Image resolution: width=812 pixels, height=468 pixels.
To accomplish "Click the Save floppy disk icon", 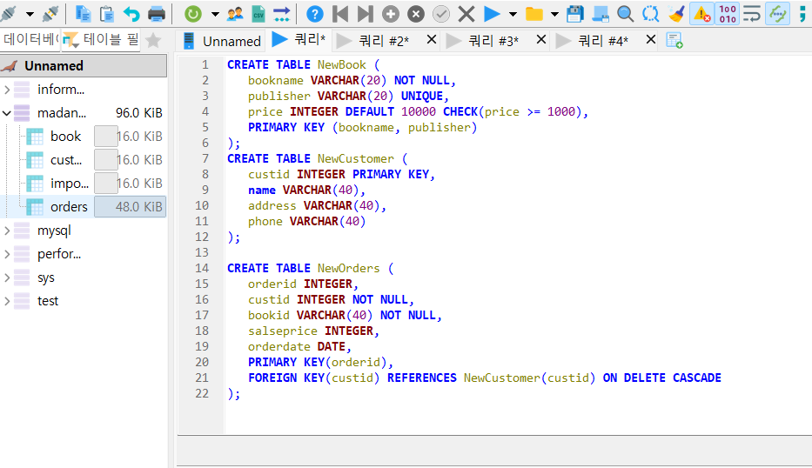I will tap(574, 14).
